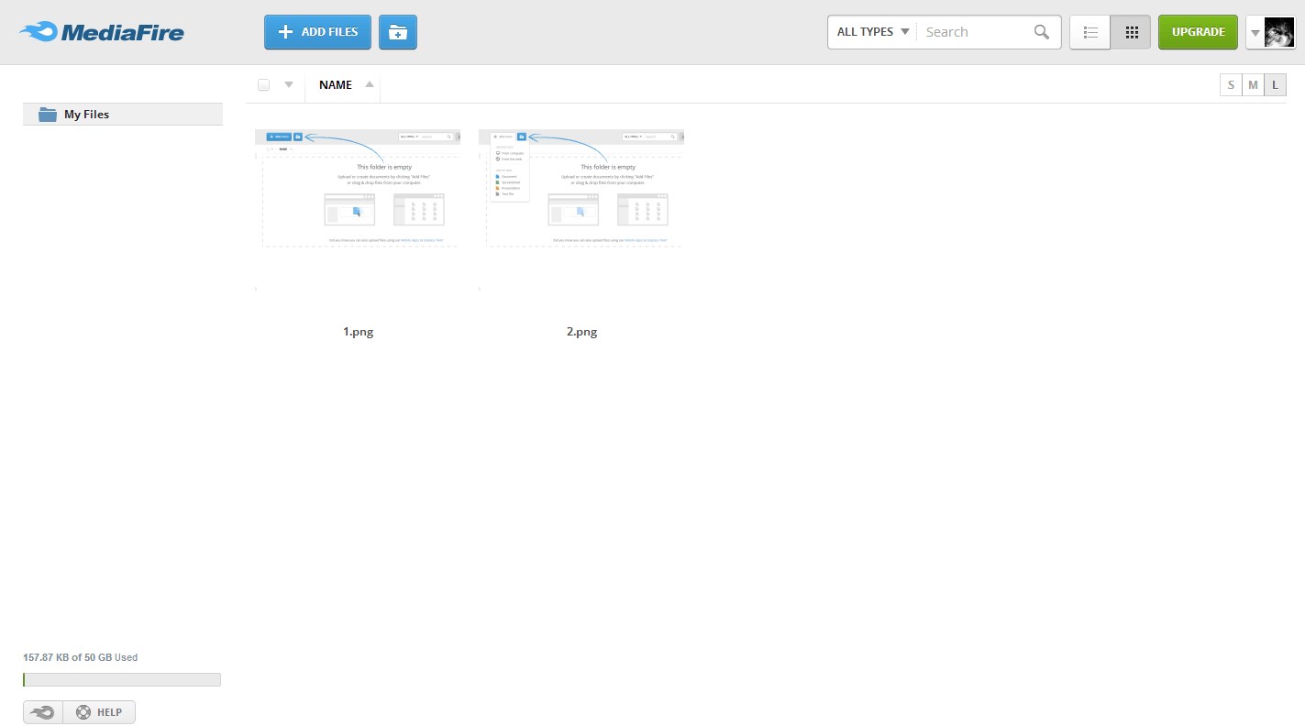
Task: Switch to list view
Action: pos(1090,32)
